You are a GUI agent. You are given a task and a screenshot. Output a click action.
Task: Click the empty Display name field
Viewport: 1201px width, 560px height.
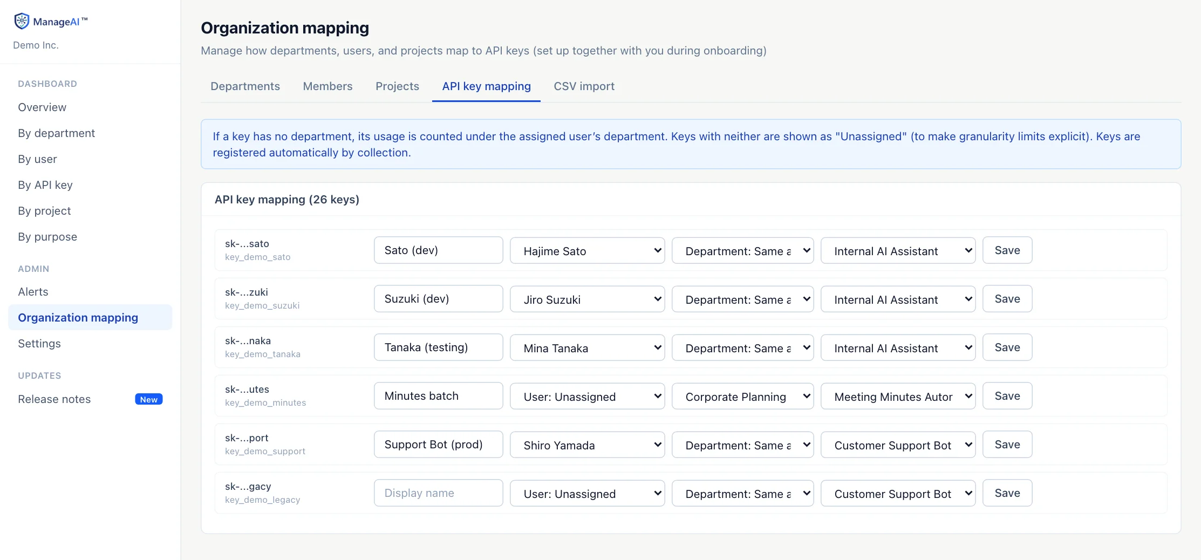[x=439, y=493]
